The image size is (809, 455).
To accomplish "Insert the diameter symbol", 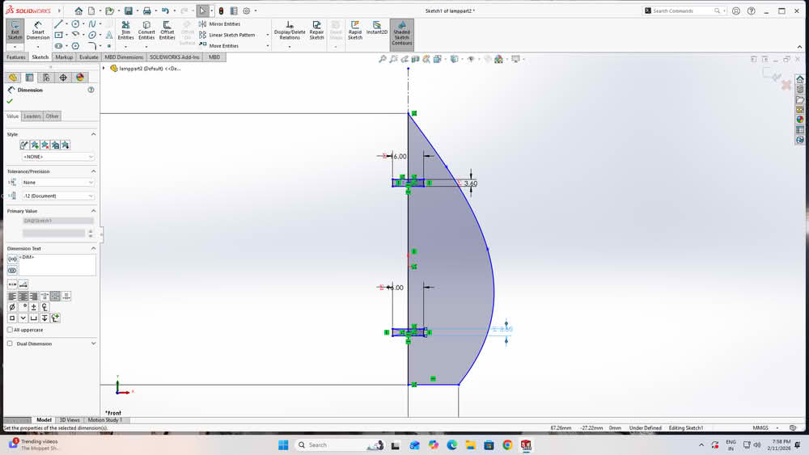I will tap(12, 307).
